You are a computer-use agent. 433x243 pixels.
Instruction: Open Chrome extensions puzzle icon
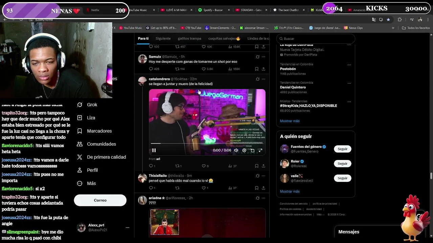click(x=400, y=20)
